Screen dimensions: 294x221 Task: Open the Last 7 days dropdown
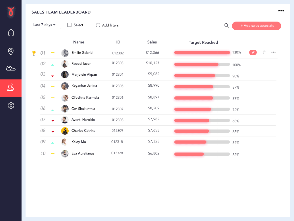click(x=44, y=25)
